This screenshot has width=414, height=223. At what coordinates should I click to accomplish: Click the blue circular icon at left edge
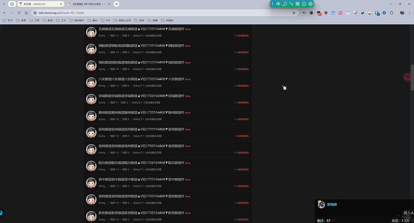tap(1, 213)
